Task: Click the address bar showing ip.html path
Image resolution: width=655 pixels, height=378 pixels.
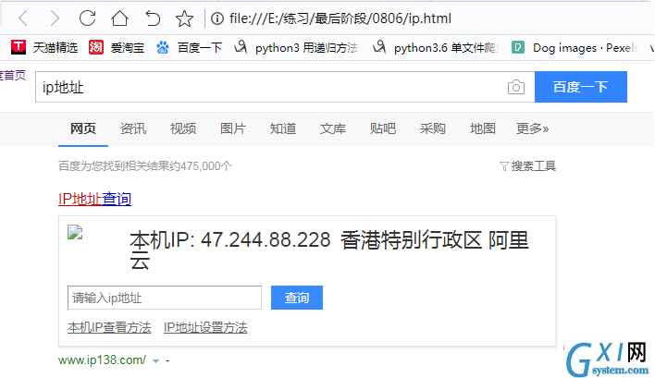Action: (340, 18)
